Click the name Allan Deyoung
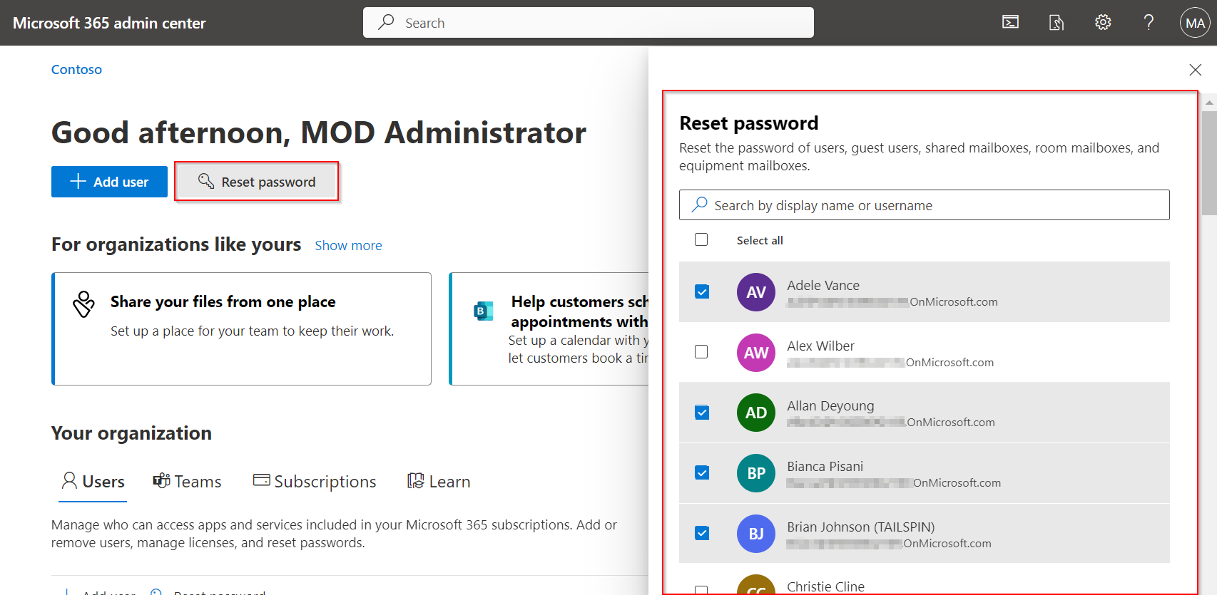The image size is (1217, 595). 830,405
